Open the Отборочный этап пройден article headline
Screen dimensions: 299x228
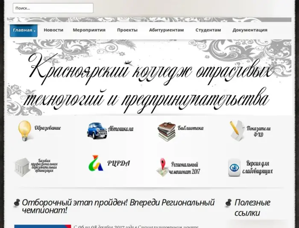point(118,206)
